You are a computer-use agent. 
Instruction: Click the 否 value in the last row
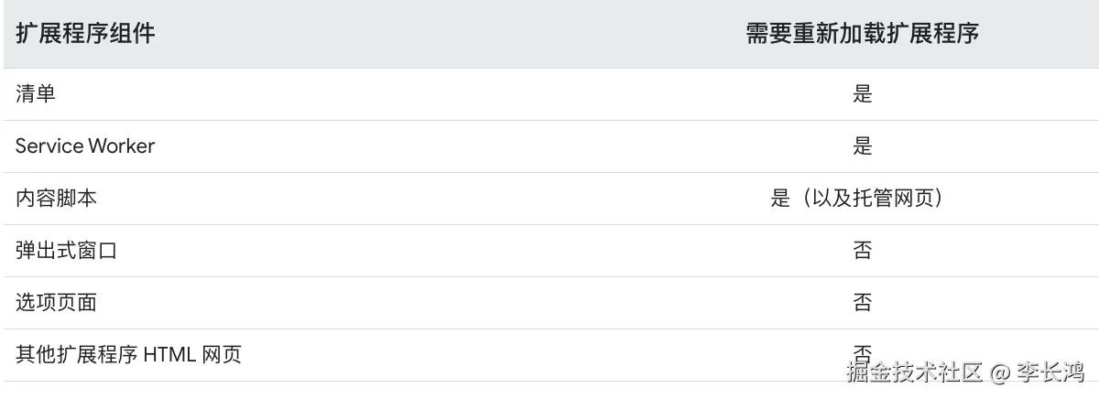[862, 351]
